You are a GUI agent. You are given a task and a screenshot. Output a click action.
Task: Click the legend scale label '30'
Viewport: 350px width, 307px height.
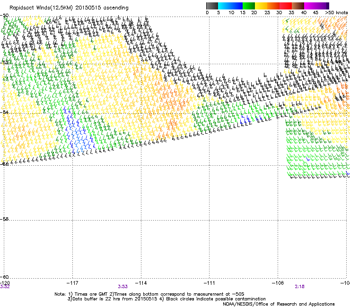(279, 13)
